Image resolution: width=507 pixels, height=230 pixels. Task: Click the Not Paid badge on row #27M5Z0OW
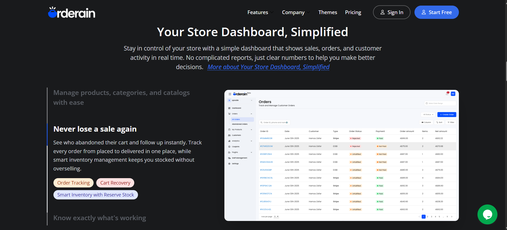coord(382,146)
